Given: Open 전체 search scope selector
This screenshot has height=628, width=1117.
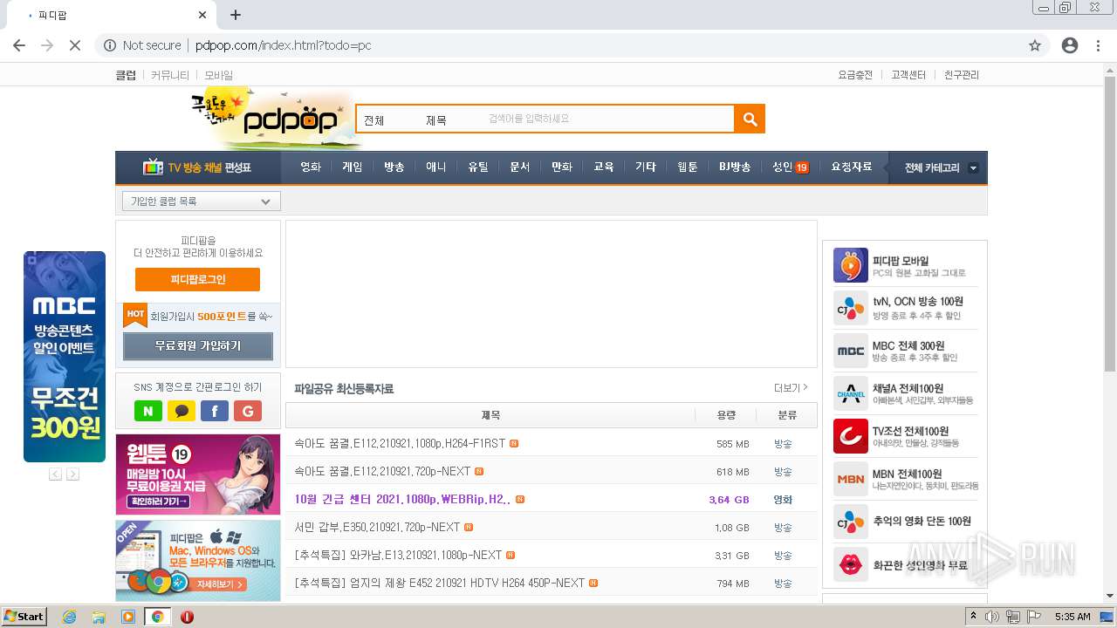Looking at the screenshot, I should tap(374, 120).
